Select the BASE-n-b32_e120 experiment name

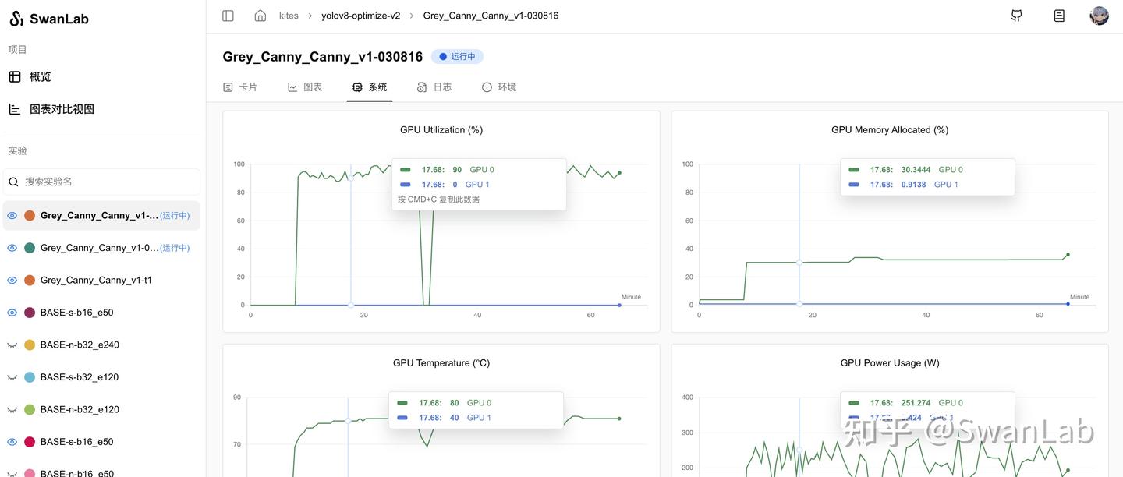coord(80,410)
